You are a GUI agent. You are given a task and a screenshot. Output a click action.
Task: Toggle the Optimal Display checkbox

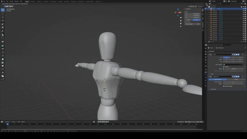pos(224,86)
